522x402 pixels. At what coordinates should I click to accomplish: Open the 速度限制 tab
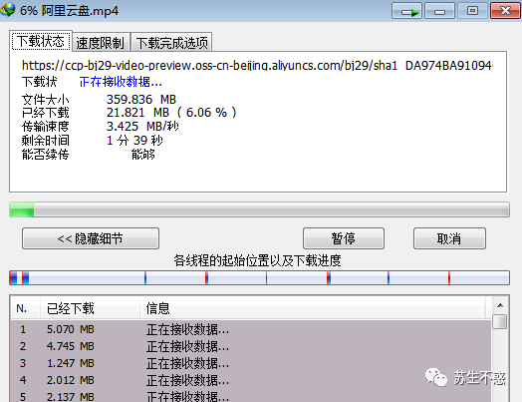click(x=101, y=43)
